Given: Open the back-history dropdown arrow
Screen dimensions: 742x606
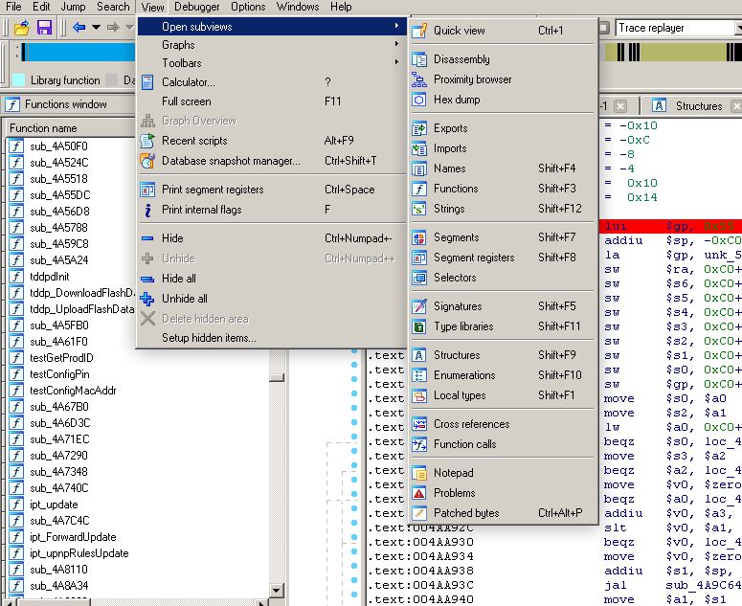Looking at the screenshot, I should coord(96,28).
